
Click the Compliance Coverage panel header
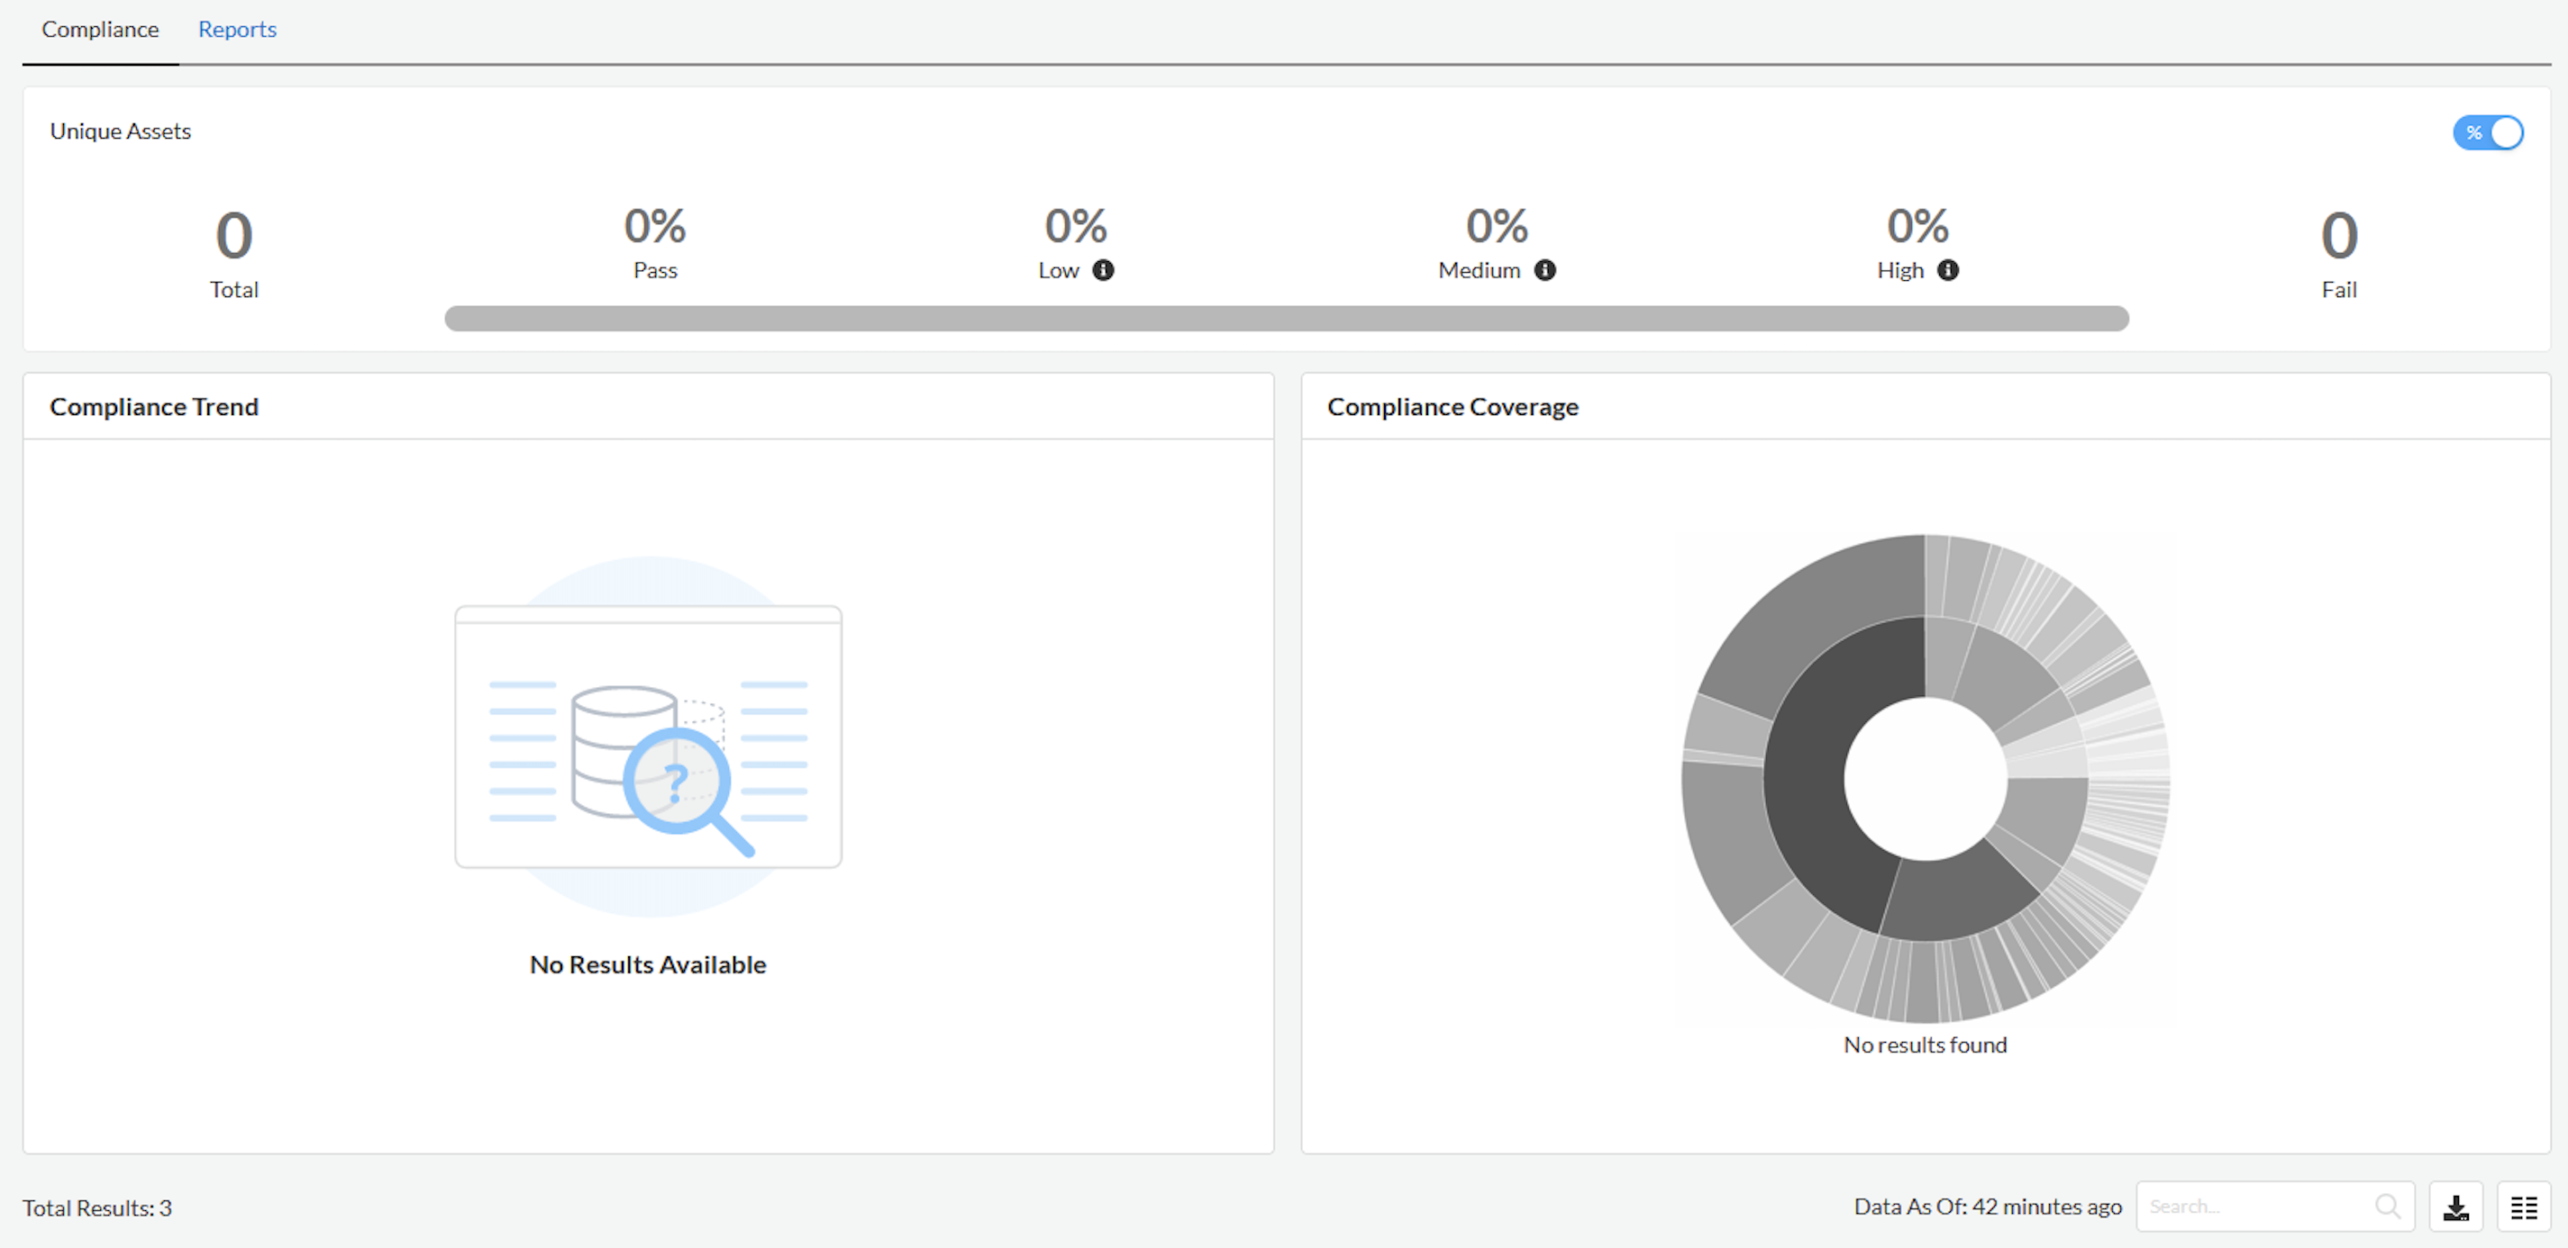[1452, 406]
